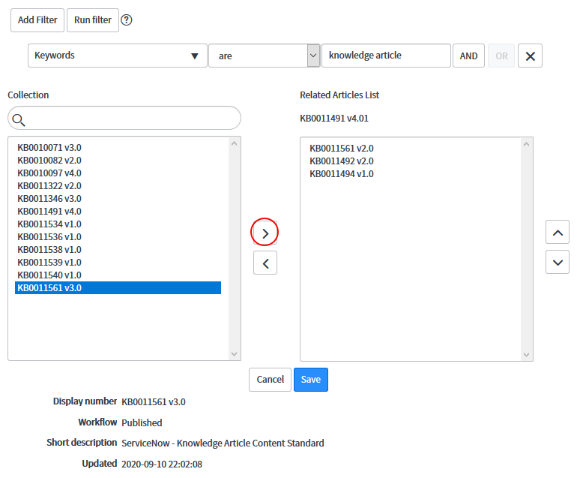Open the Keywords field dropdown

click(118, 56)
